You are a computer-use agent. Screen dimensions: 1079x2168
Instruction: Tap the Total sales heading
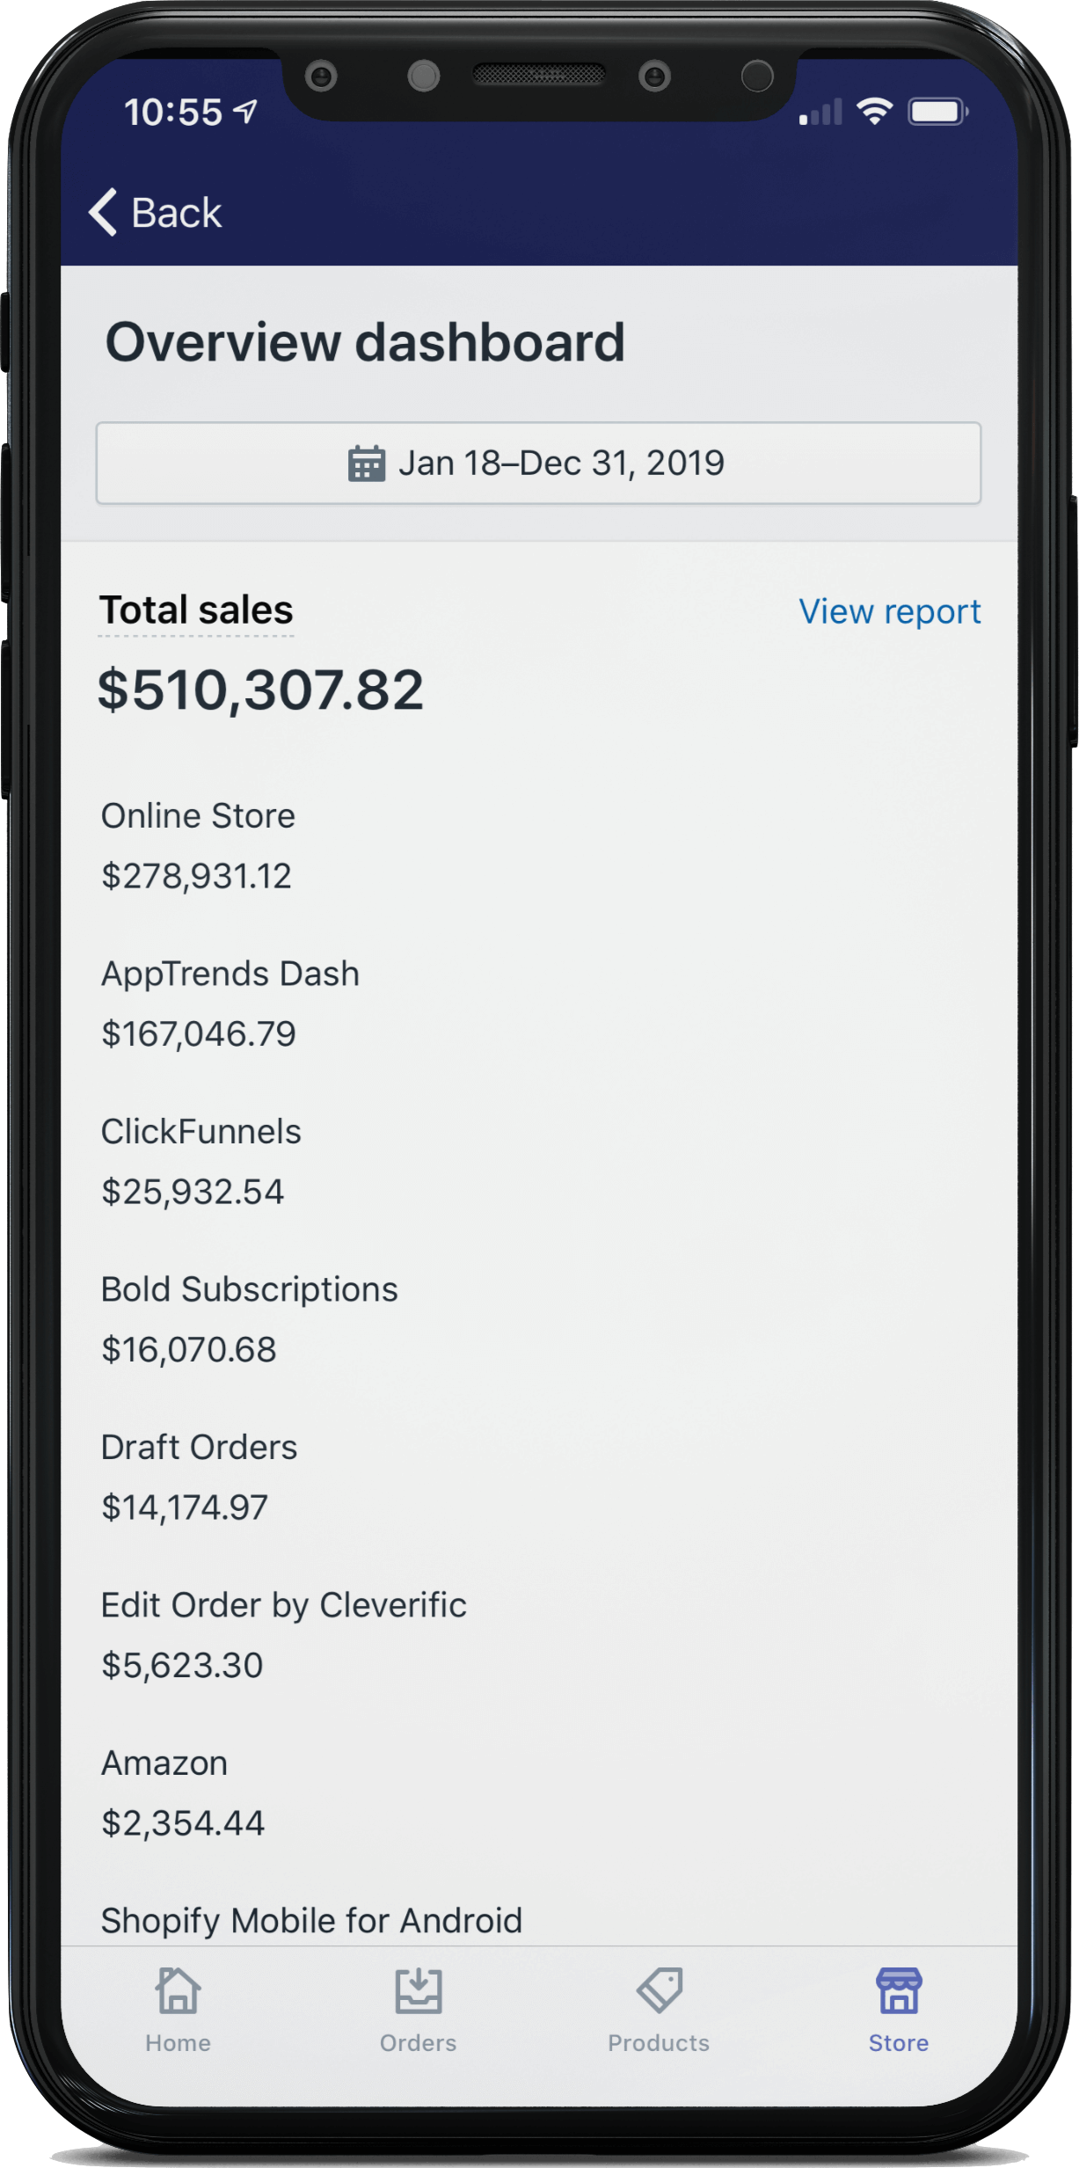coord(196,610)
